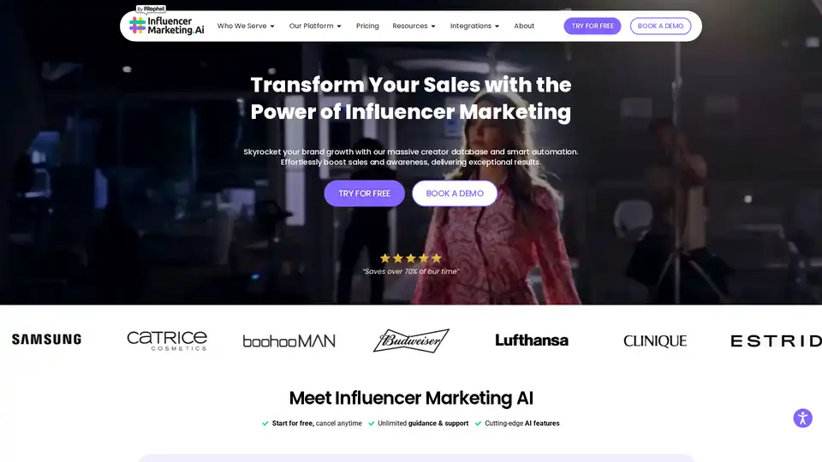Click the Influencer Marketing AI logo

167,25
